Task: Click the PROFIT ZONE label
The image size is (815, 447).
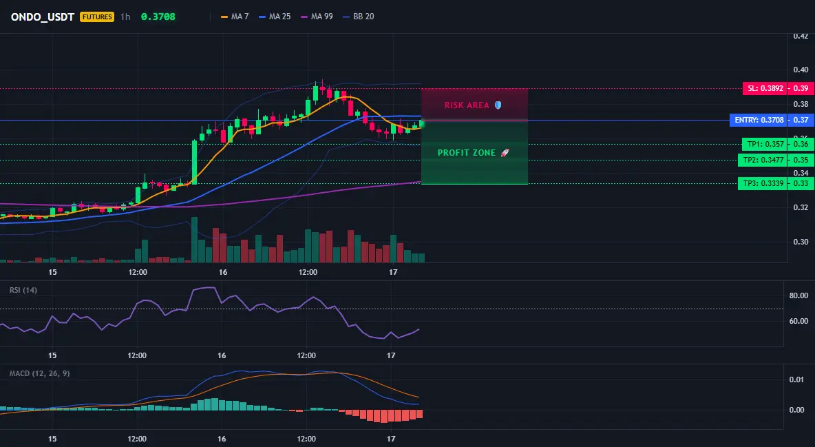Action: [x=467, y=153]
